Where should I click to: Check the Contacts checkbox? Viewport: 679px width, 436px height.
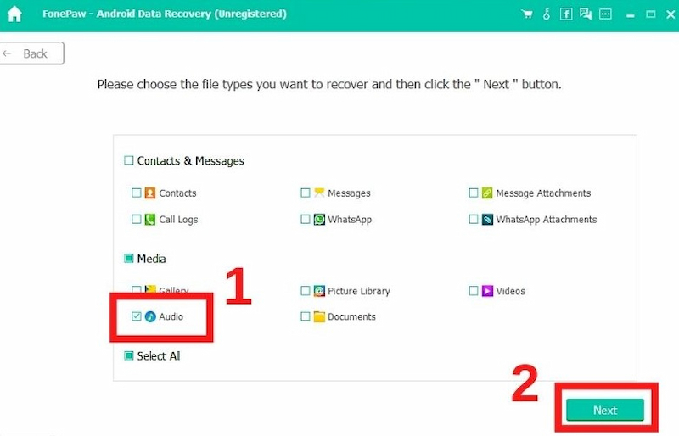click(136, 193)
